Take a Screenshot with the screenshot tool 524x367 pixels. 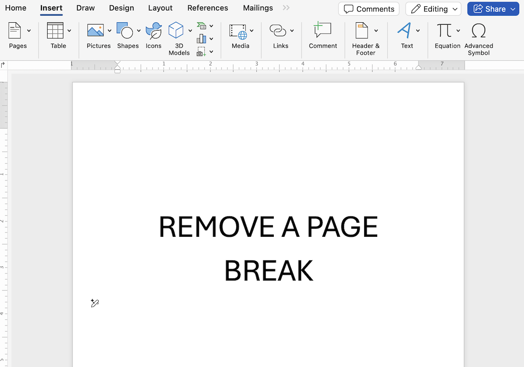coord(202,51)
